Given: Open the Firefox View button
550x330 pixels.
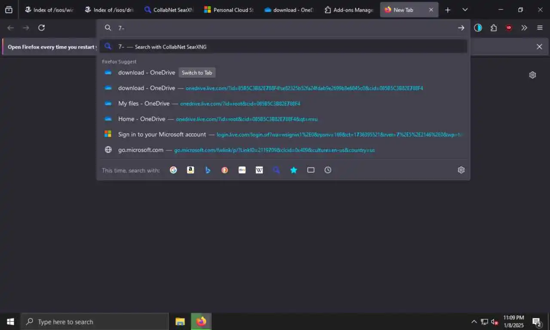Looking at the screenshot, I should click(x=9, y=10).
